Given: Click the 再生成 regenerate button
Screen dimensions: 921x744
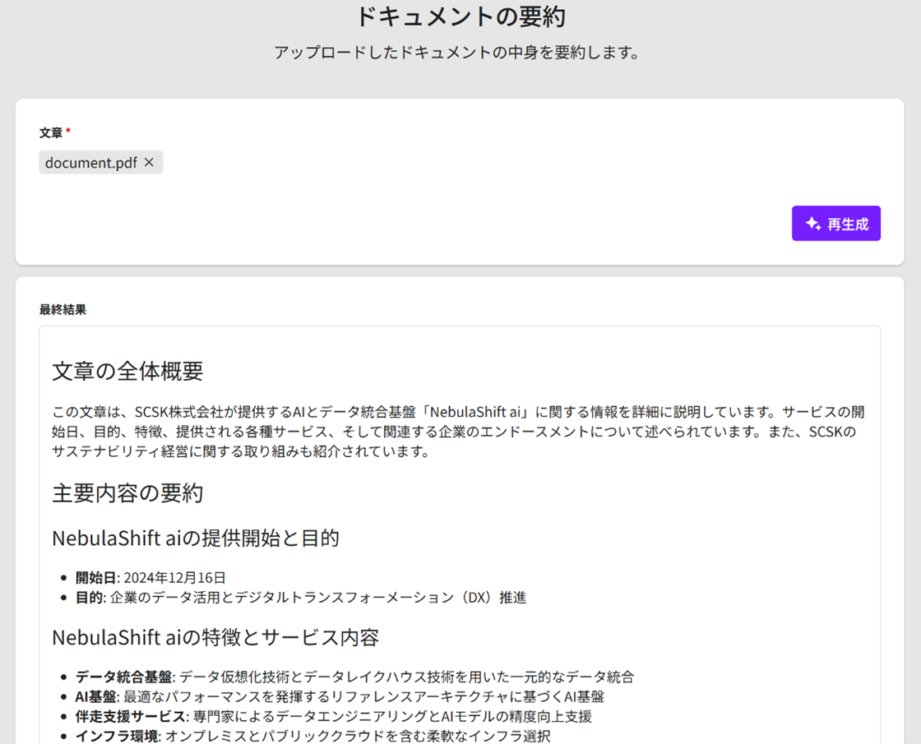Looking at the screenshot, I should (x=835, y=223).
